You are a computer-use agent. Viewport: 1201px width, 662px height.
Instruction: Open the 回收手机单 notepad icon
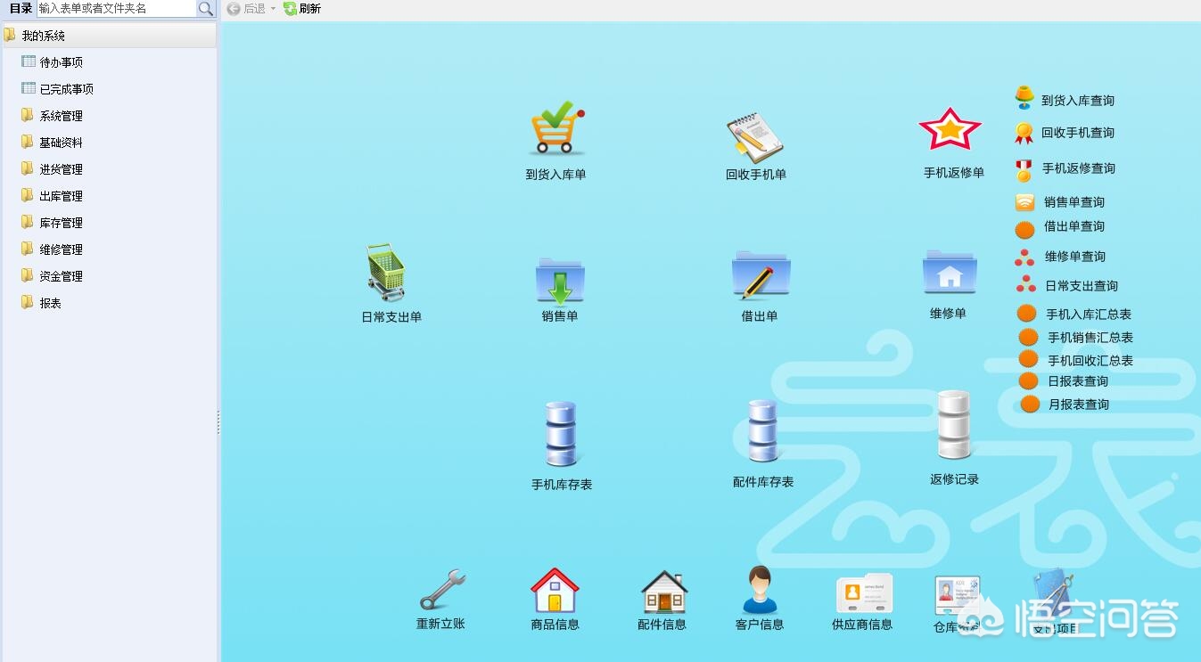pyautogui.click(x=754, y=136)
